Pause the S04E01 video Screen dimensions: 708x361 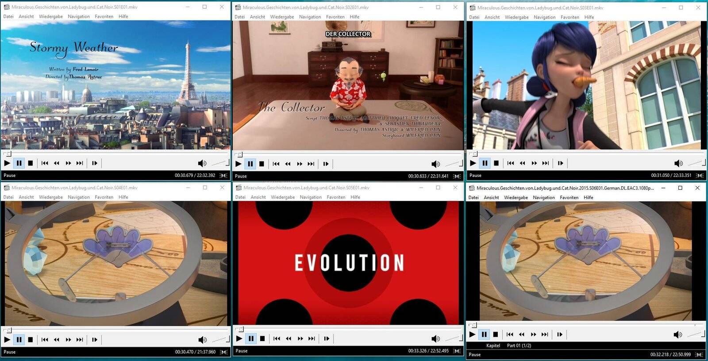click(x=19, y=340)
